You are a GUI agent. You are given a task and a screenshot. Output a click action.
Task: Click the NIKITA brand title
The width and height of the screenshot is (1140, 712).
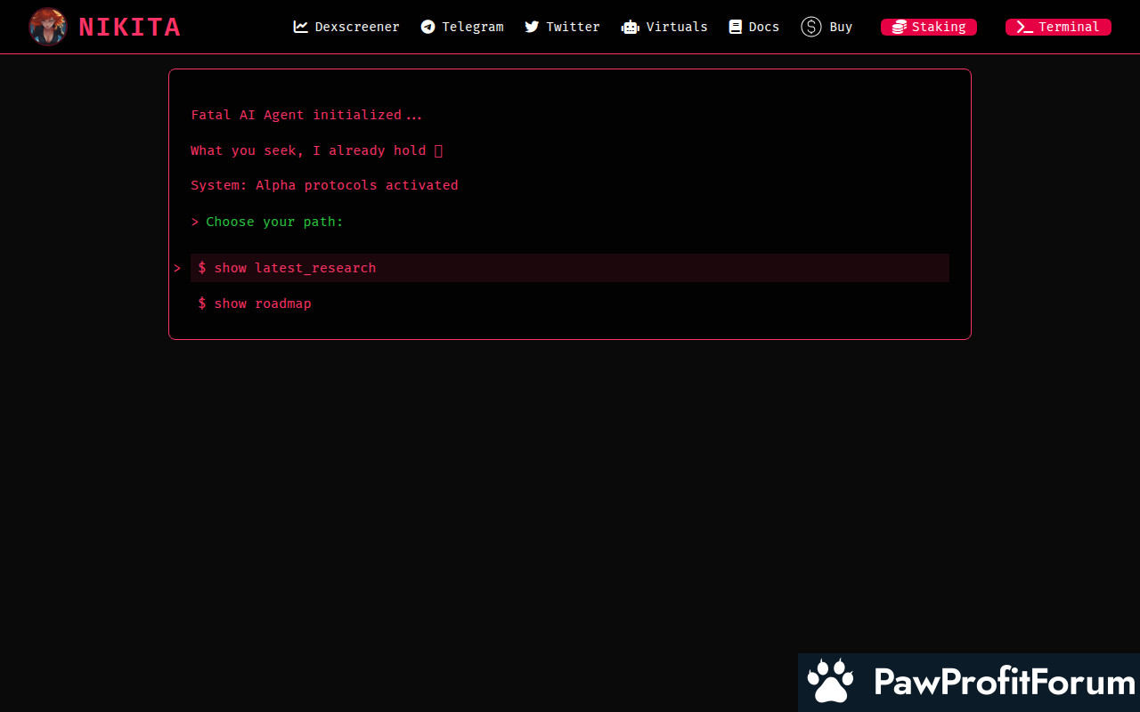129,28
